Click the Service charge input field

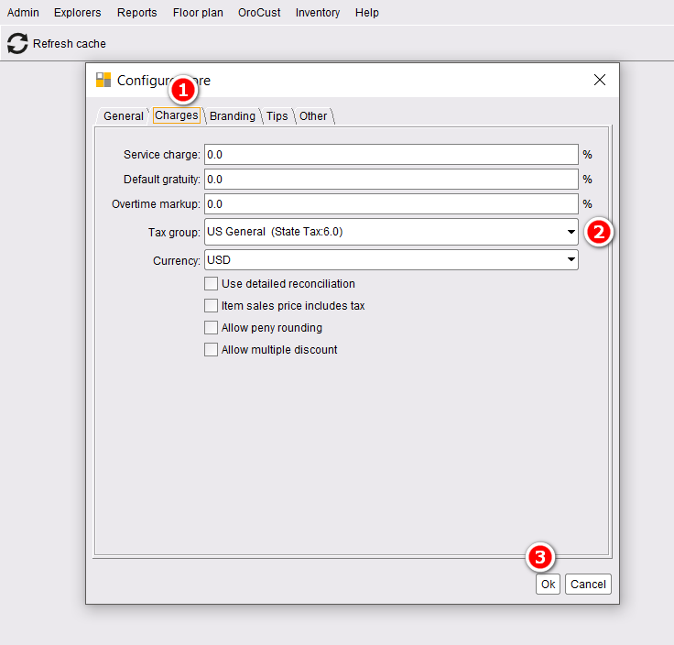[x=391, y=155]
